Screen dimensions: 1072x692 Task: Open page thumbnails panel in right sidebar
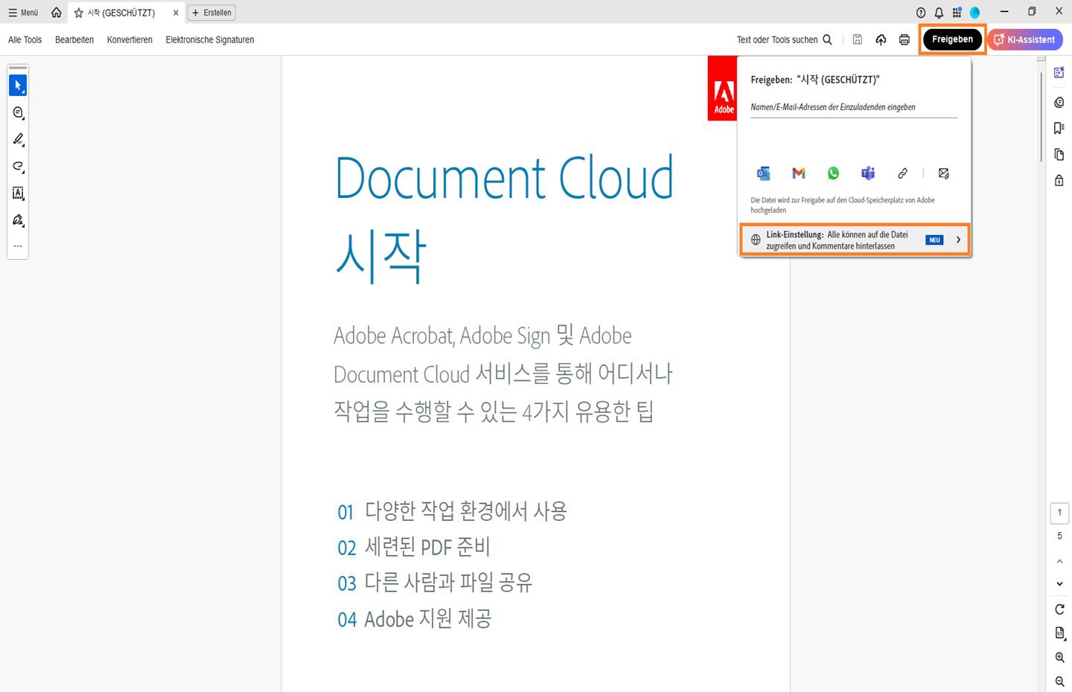point(1059,154)
